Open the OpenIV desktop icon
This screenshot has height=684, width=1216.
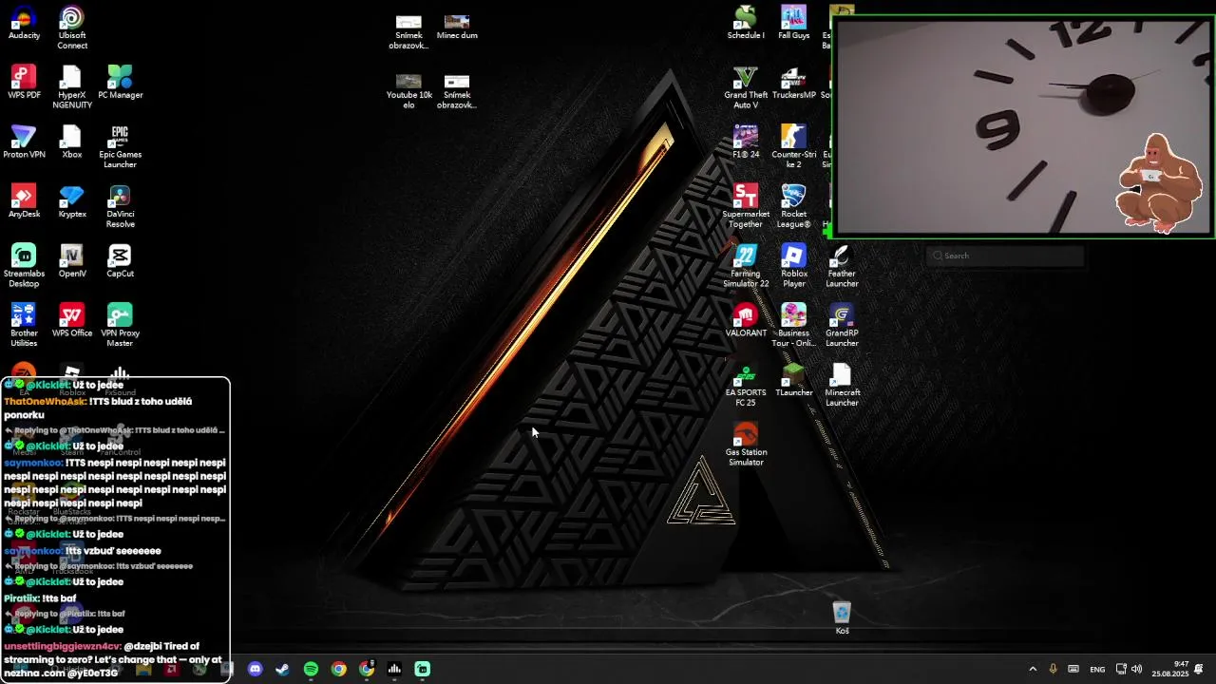pos(72,261)
